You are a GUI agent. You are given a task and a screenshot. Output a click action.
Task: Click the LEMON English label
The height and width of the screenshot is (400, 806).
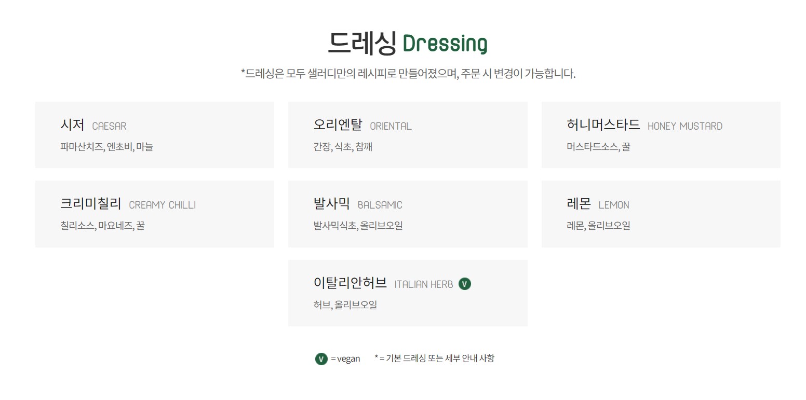click(x=614, y=205)
